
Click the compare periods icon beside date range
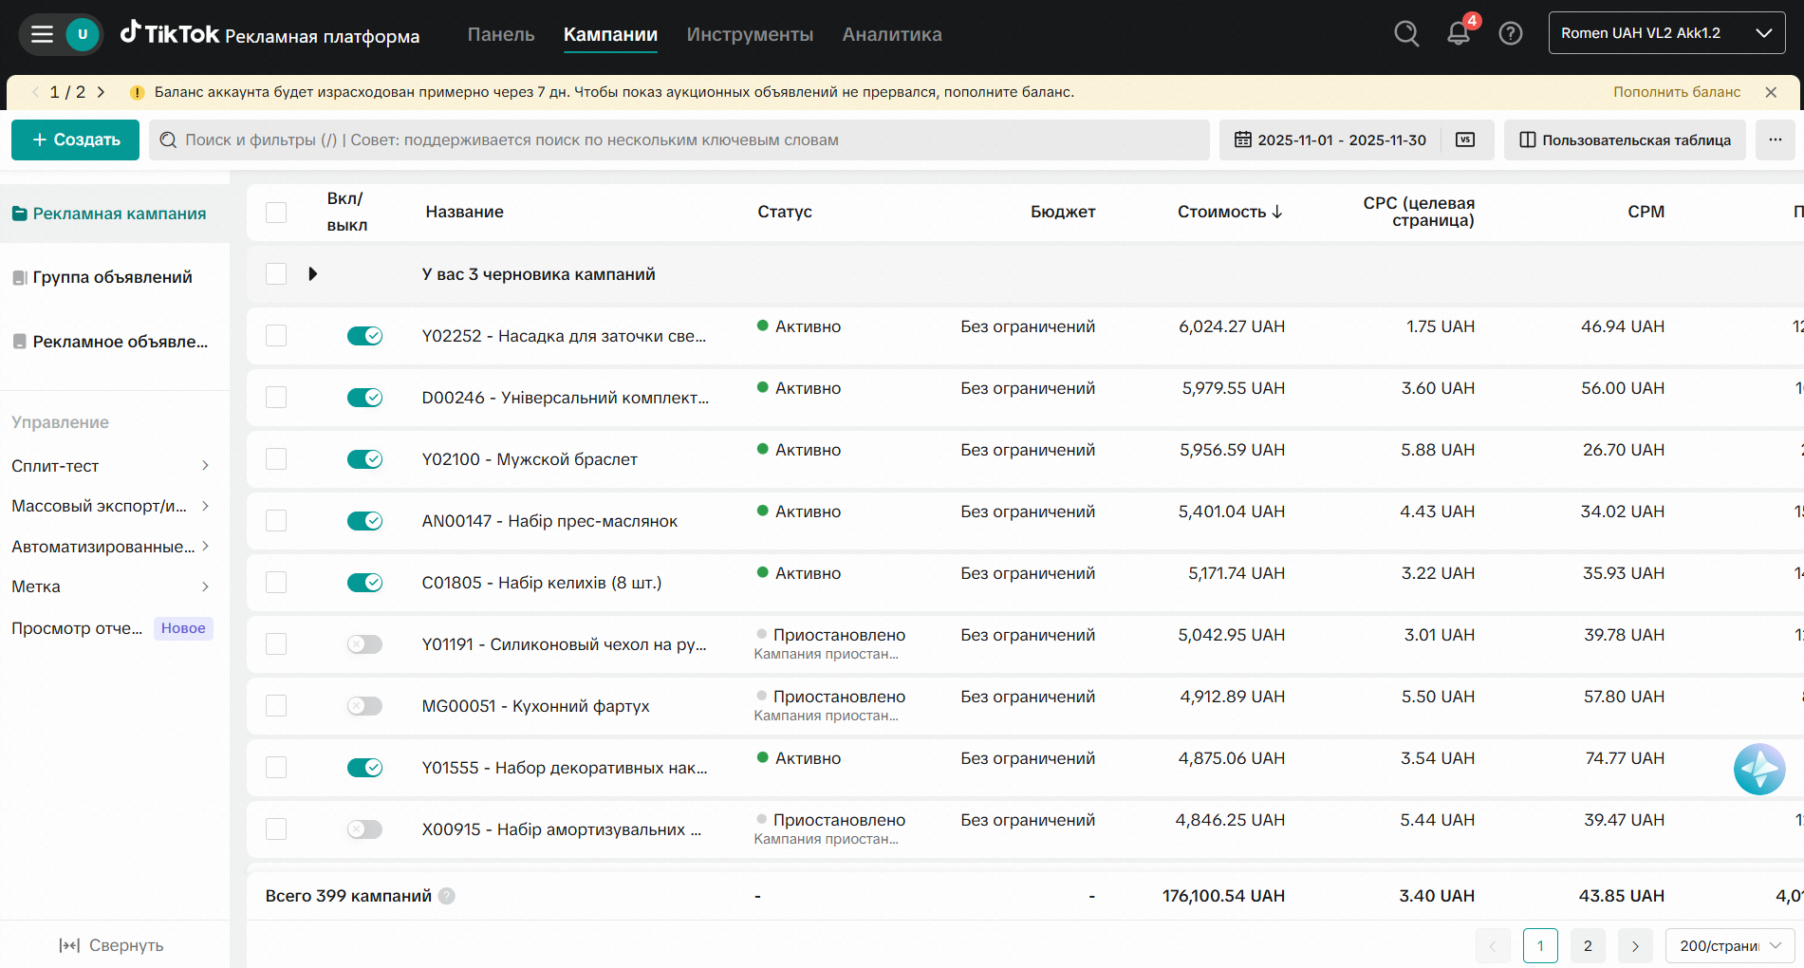(x=1465, y=140)
